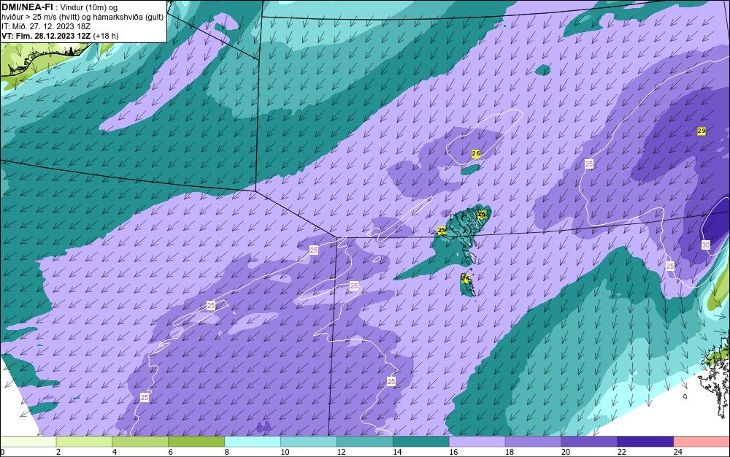This screenshot has width=730, height=457.
Task: Click the legend scale value 14
Action: pos(397,452)
